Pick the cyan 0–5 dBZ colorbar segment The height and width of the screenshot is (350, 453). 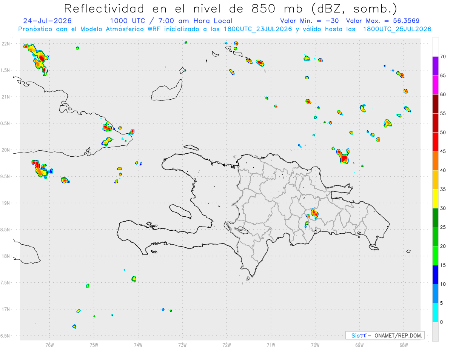(x=435, y=312)
